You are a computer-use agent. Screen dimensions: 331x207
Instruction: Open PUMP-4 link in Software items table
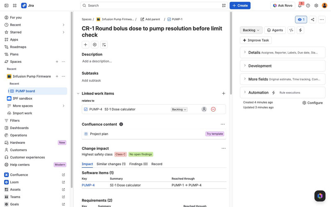pos(88,185)
